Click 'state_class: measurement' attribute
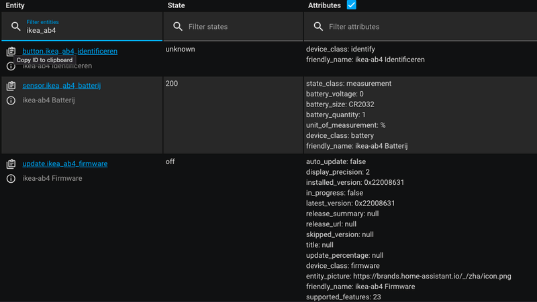Viewport: 537px width, 302px height. [348, 84]
